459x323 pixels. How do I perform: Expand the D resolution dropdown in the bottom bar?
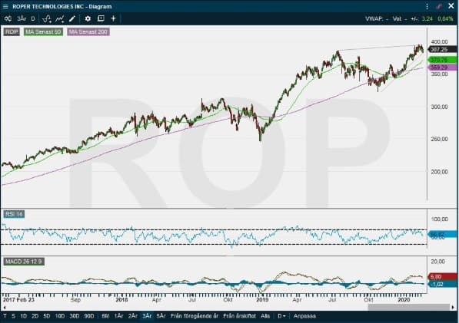[281, 316]
